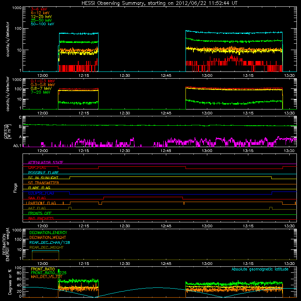301x301 pixels.
Task: Select the BAD_PACKETS flag label
Action: [x=41, y=219]
